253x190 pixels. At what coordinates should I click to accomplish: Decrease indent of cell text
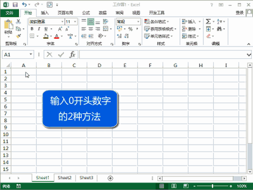(84, 36)
